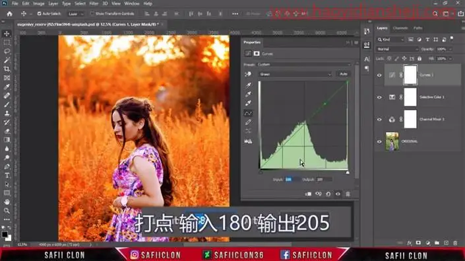Select the Zoom tool

point(7,211)
